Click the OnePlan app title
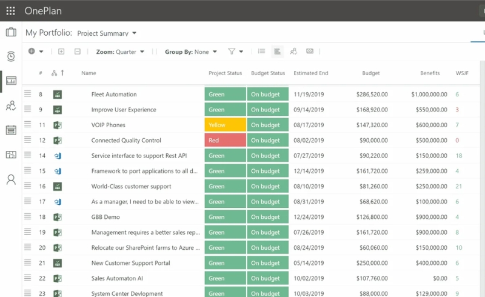This screenshot has height=297, width=485. tap(43, 11)
